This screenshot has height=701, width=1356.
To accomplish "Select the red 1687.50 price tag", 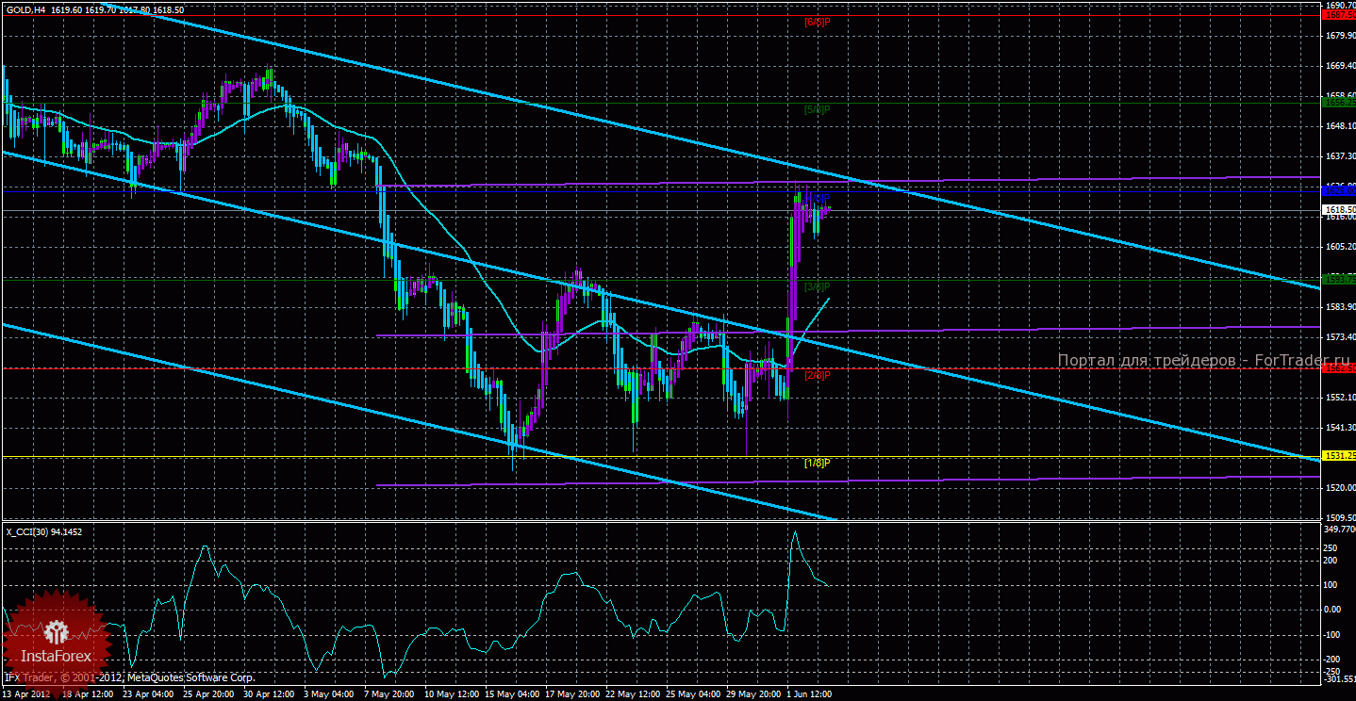I will (1338, 15).
